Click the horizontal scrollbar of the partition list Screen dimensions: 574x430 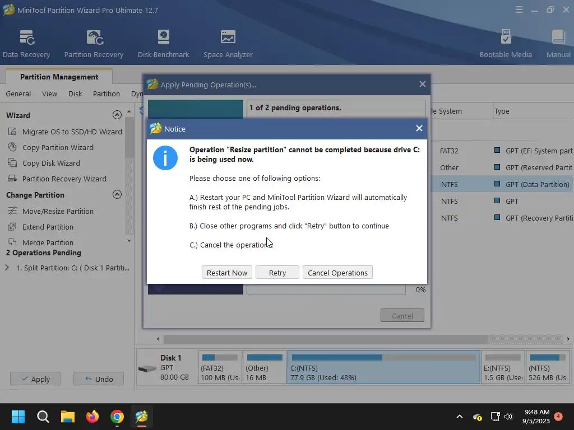(326, 339)
